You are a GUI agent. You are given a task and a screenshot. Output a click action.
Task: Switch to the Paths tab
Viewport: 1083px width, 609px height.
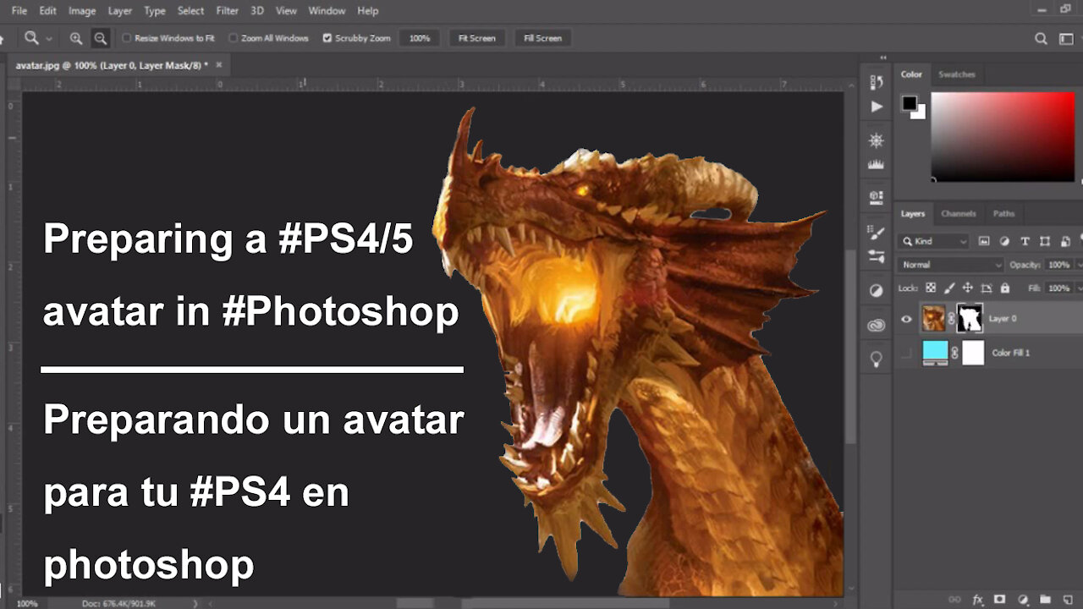(1004, 214)
